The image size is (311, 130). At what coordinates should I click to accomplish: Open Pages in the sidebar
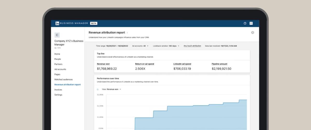click(57, 74)
